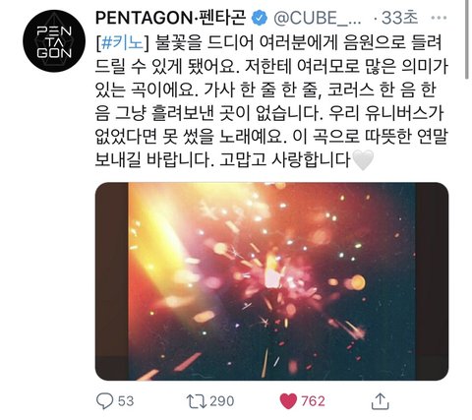
Task: Click the reply speech bubble icon
Action: pos(105,400)
